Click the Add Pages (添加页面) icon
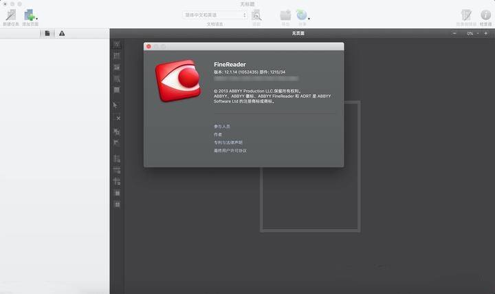 pos(29,15)
